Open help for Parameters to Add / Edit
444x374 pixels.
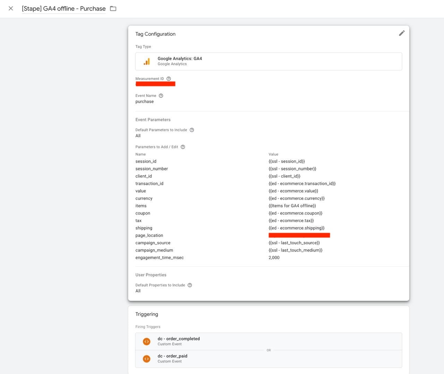click(183, 147)
